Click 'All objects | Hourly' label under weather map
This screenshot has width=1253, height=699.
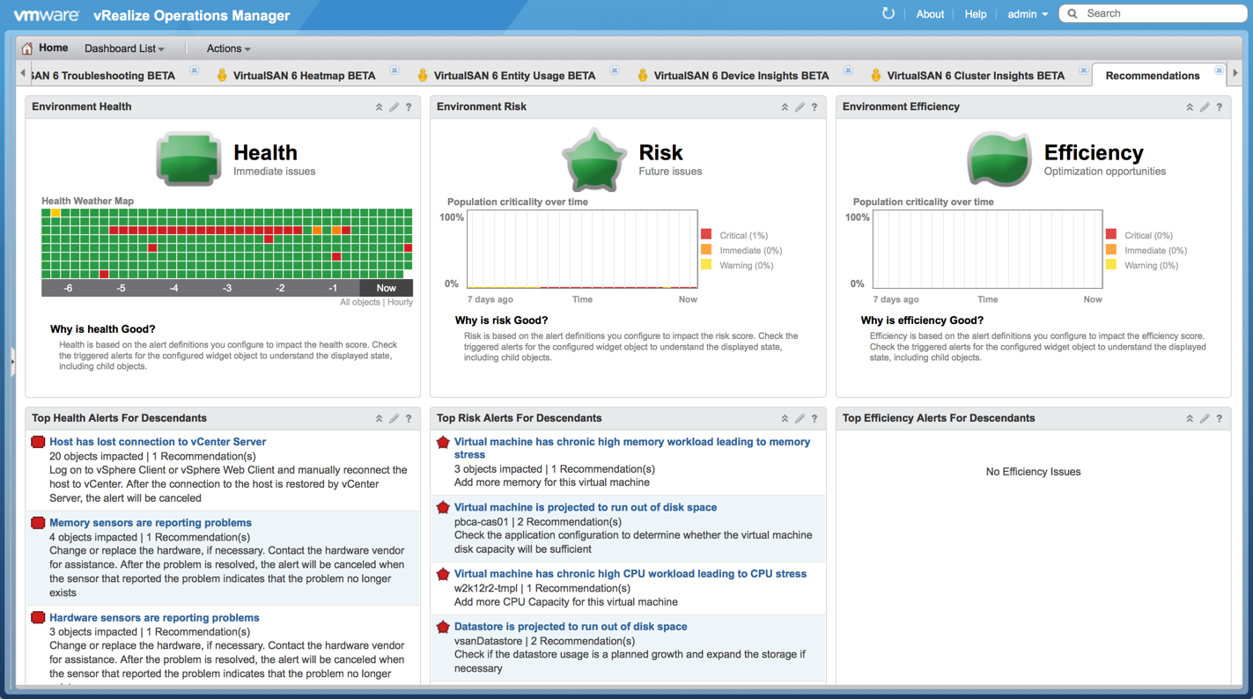coord(376,302)
